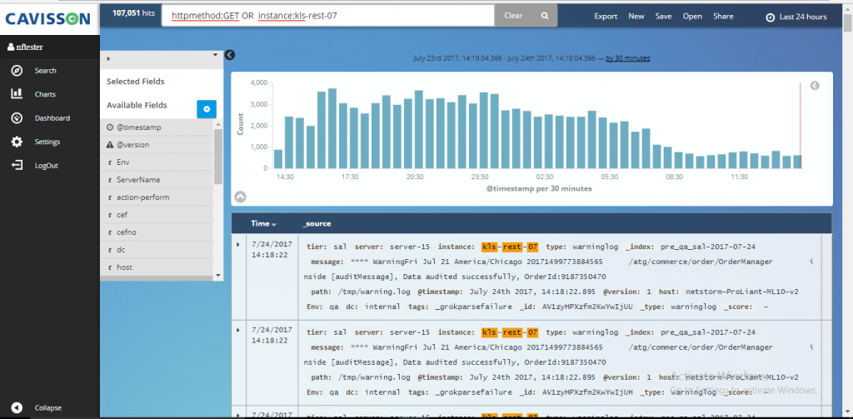Focus the query search input field
This screenshot has width=853, height=419.
tap(328, 16)
